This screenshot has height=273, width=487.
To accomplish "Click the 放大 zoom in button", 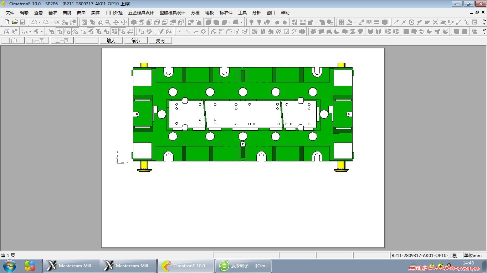I will (111, 41).
